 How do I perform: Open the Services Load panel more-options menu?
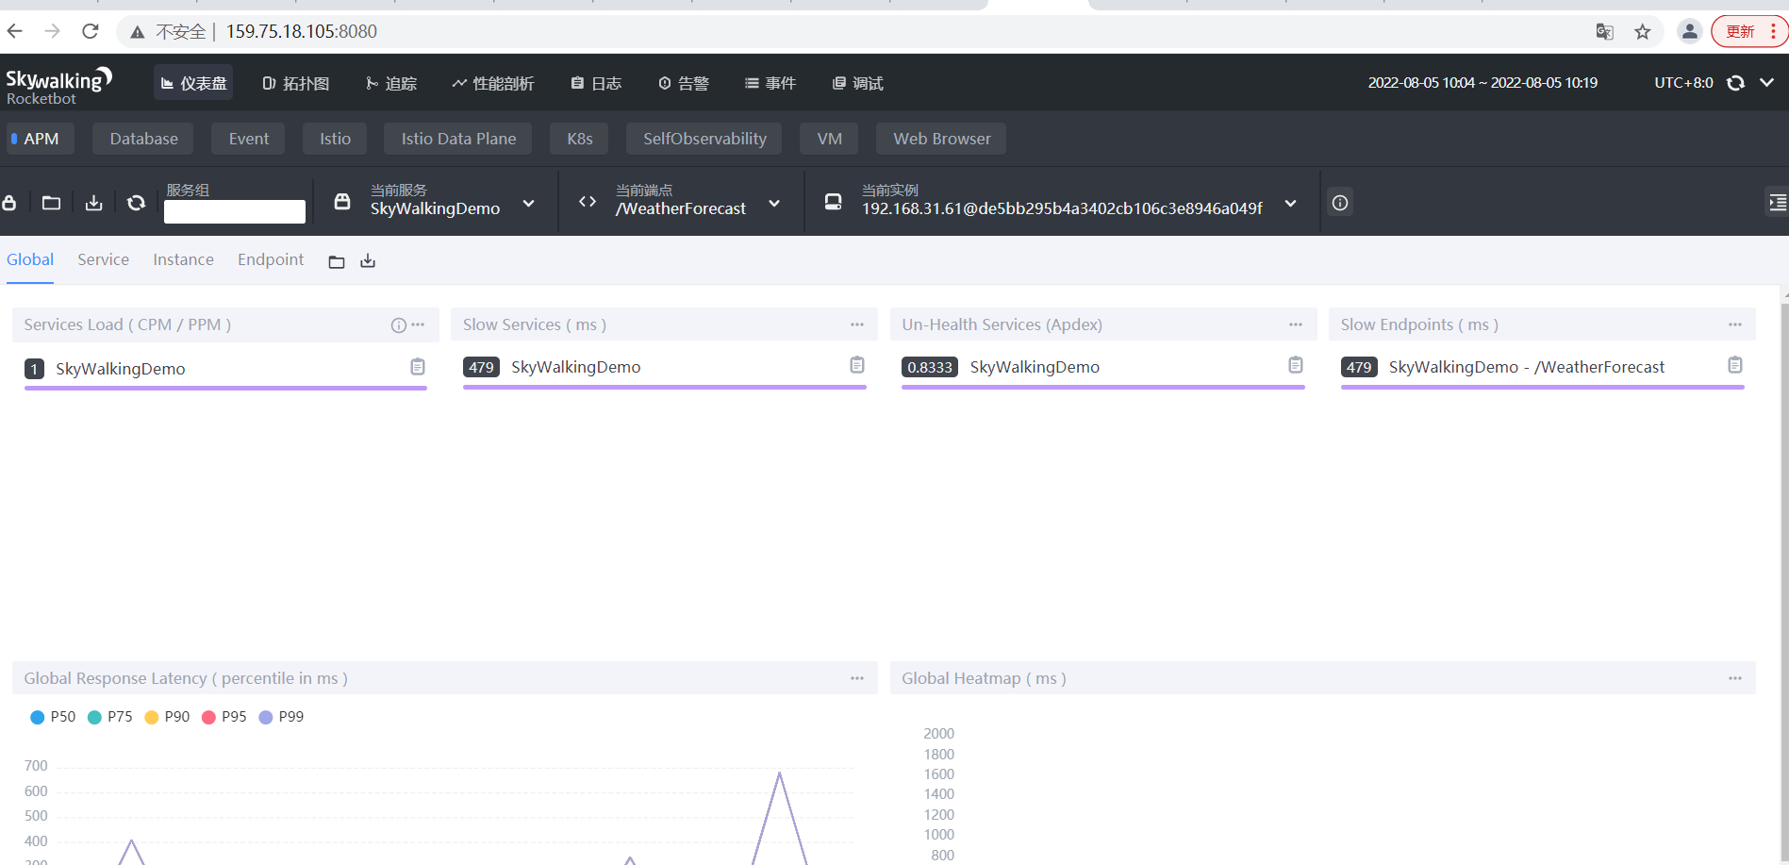pos(418,324)
